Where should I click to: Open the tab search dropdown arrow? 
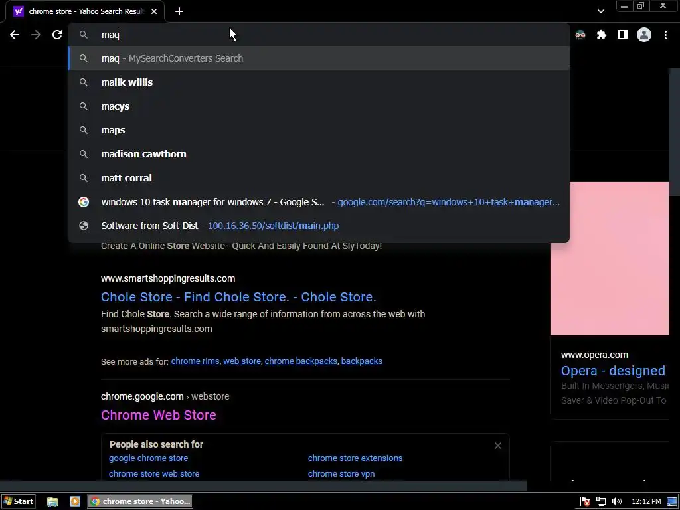tap(600, 11)
